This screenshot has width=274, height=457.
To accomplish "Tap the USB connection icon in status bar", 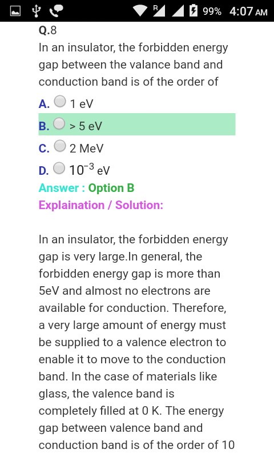I will (36, 11).
